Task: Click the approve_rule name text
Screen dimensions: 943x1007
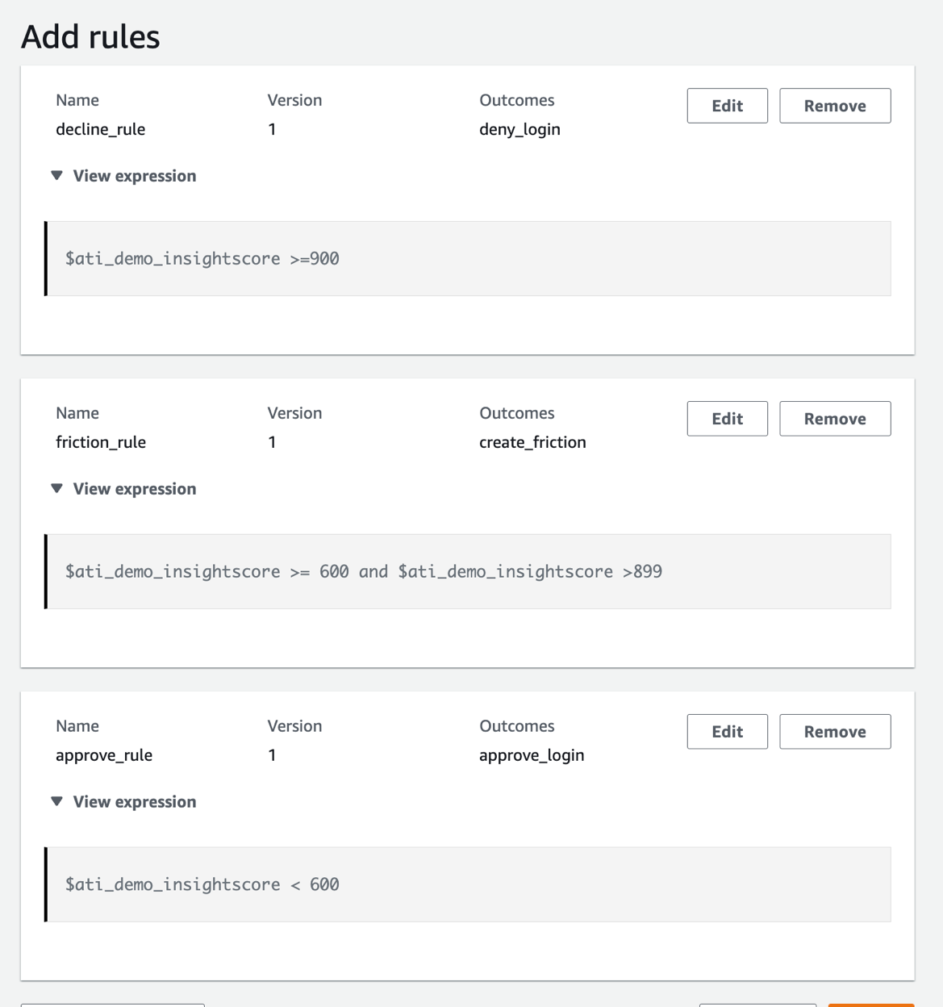Action: (104, 755)
